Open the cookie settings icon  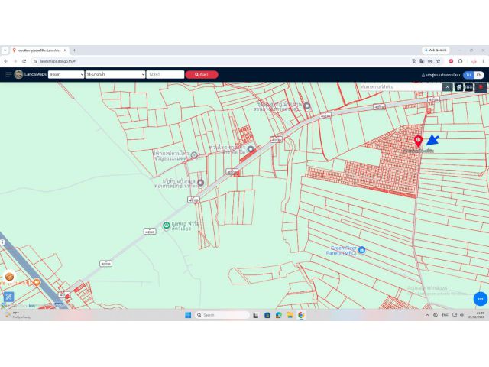click(9, 277)
